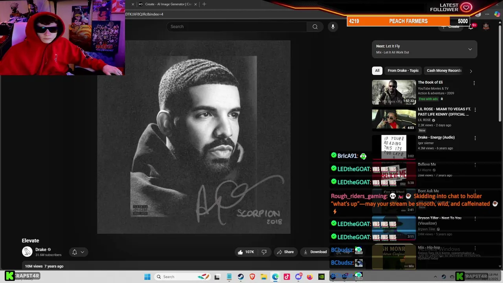503x283 pixels.
Task: Open the Bryson Tiller - Next To You title
Action: click(439, 221)
